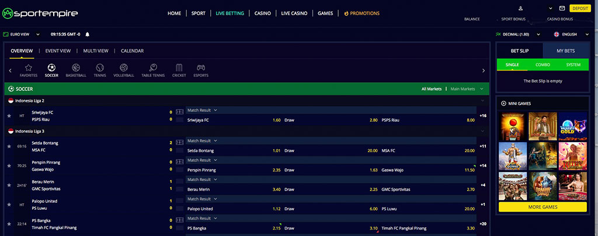Select the Volleyball sport icon
Image resolution: width=598 pixels, height=236 pixels.
(x=124, y=71)
